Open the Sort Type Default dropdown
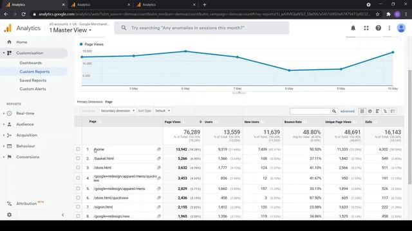Screen dimensions: 412x231 point(162,111)
